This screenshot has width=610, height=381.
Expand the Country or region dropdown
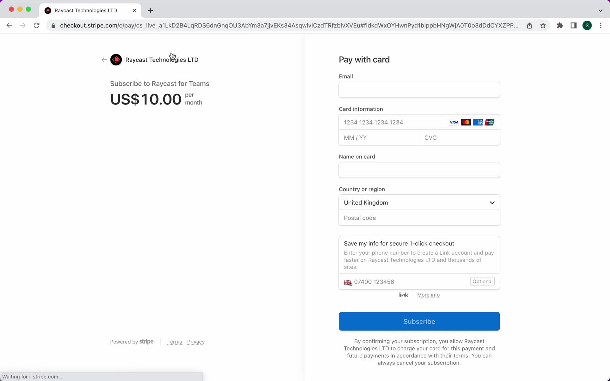click(x=419, y=202)
